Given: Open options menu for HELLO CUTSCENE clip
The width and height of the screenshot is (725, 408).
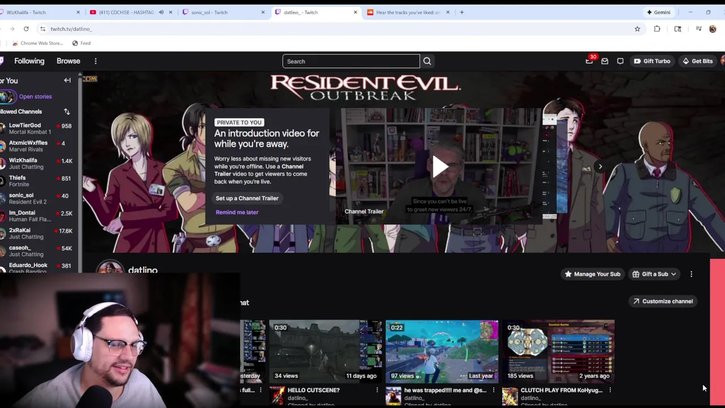Looking at the screenshot, I should [x=377, y=390].
